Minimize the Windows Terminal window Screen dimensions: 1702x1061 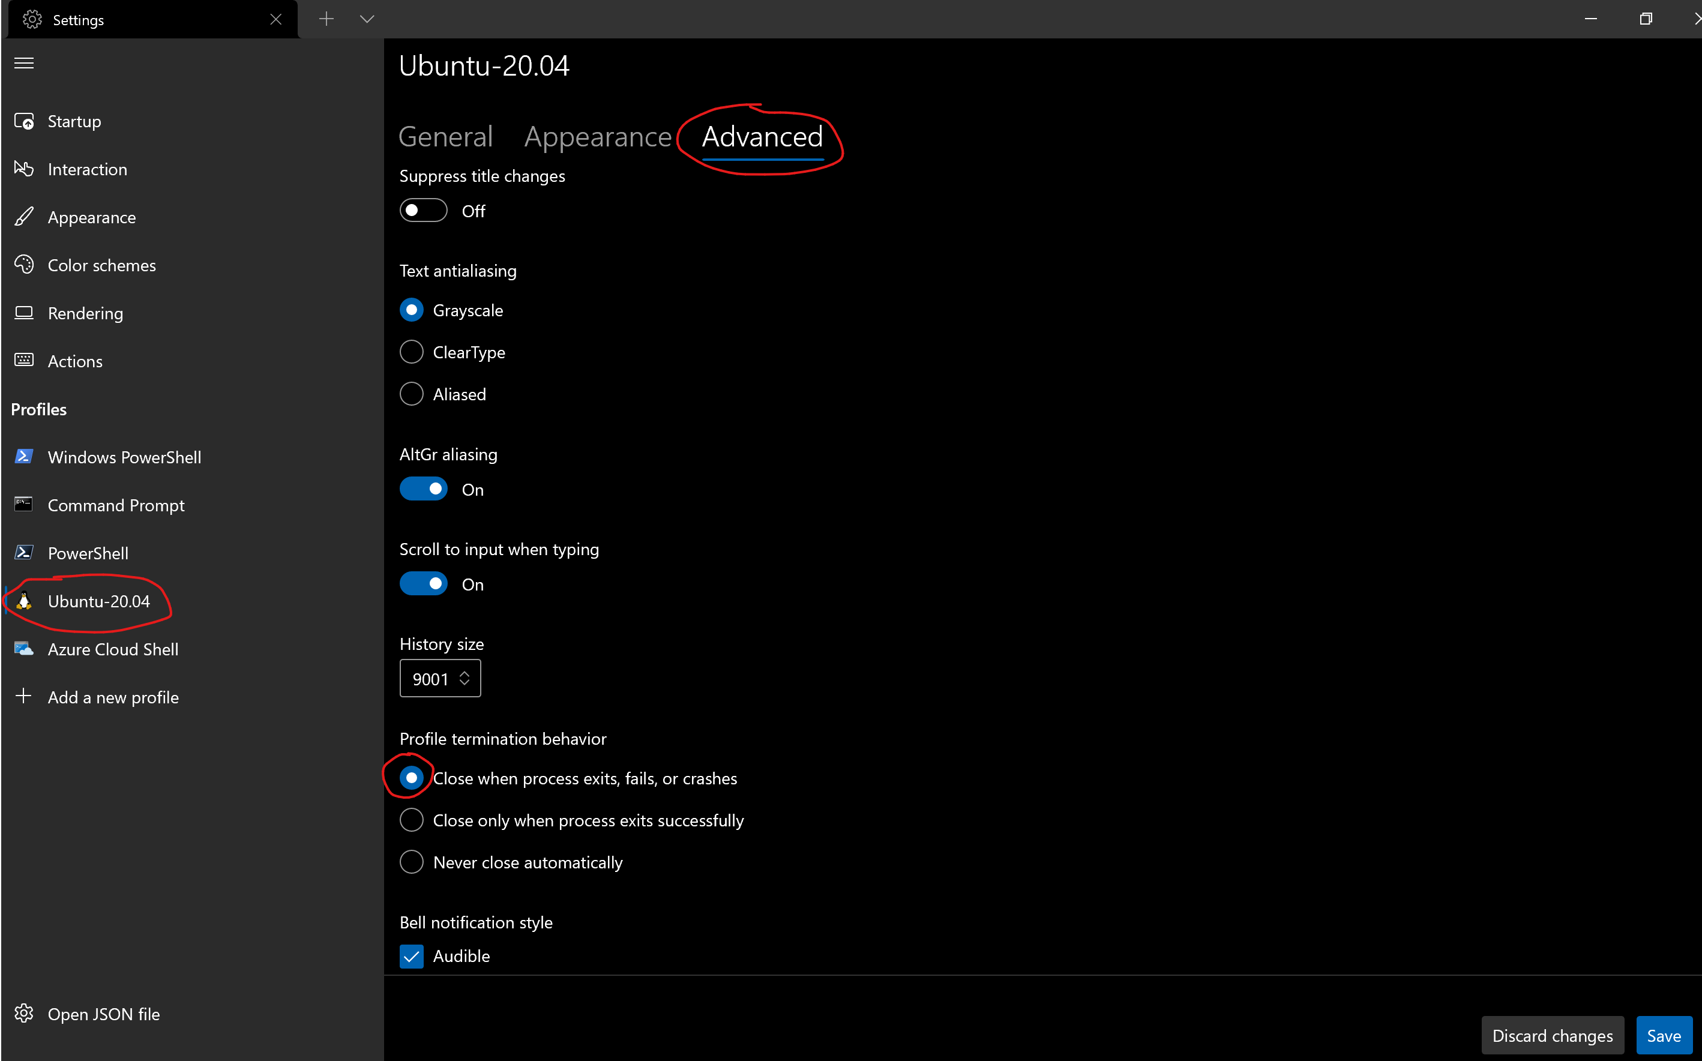(x=1590, y=19)
